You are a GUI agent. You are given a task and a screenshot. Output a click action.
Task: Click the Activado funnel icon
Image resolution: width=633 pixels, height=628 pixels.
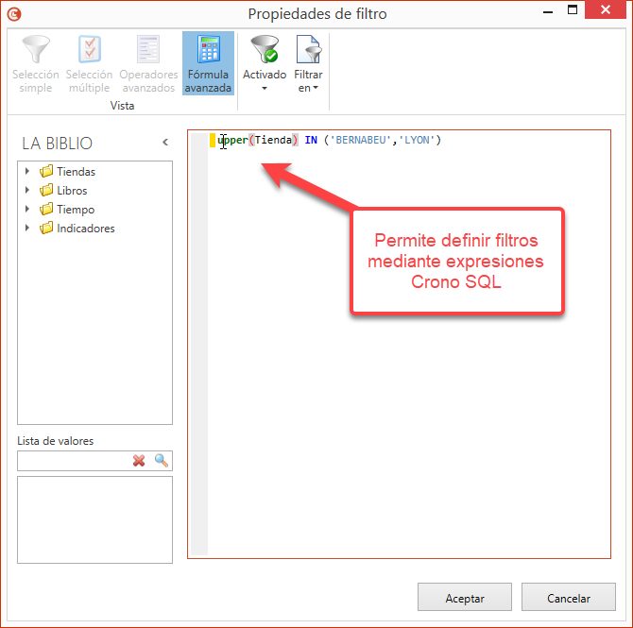[264, 50]
